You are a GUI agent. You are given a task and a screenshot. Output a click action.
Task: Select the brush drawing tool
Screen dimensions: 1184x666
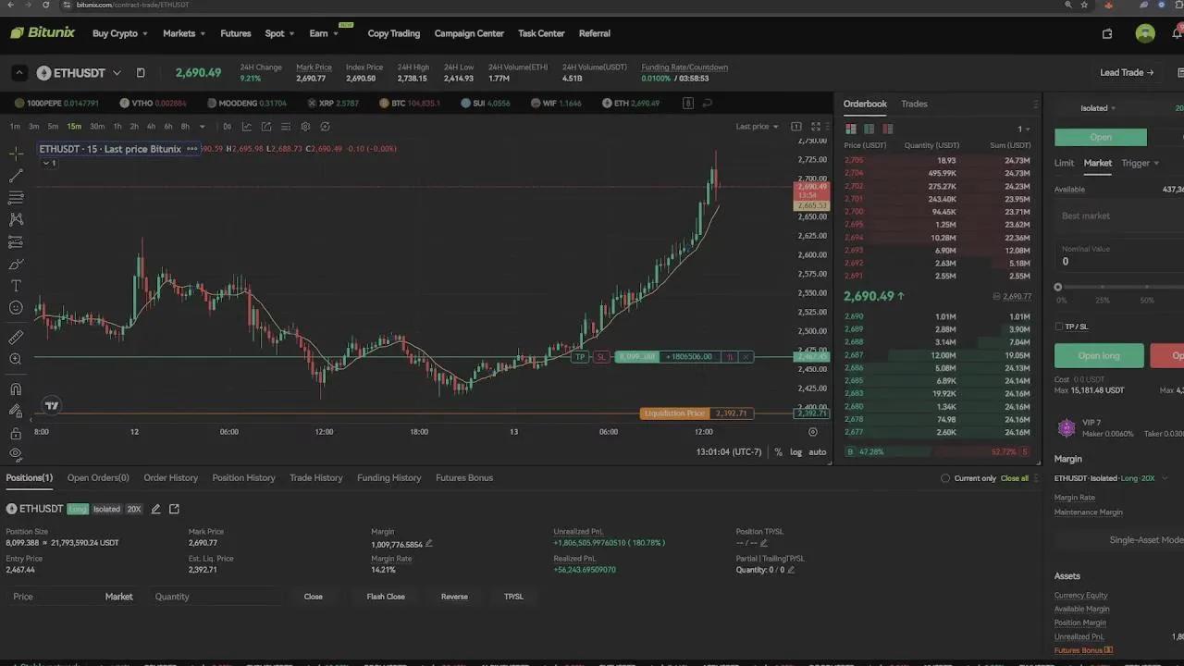16,264
